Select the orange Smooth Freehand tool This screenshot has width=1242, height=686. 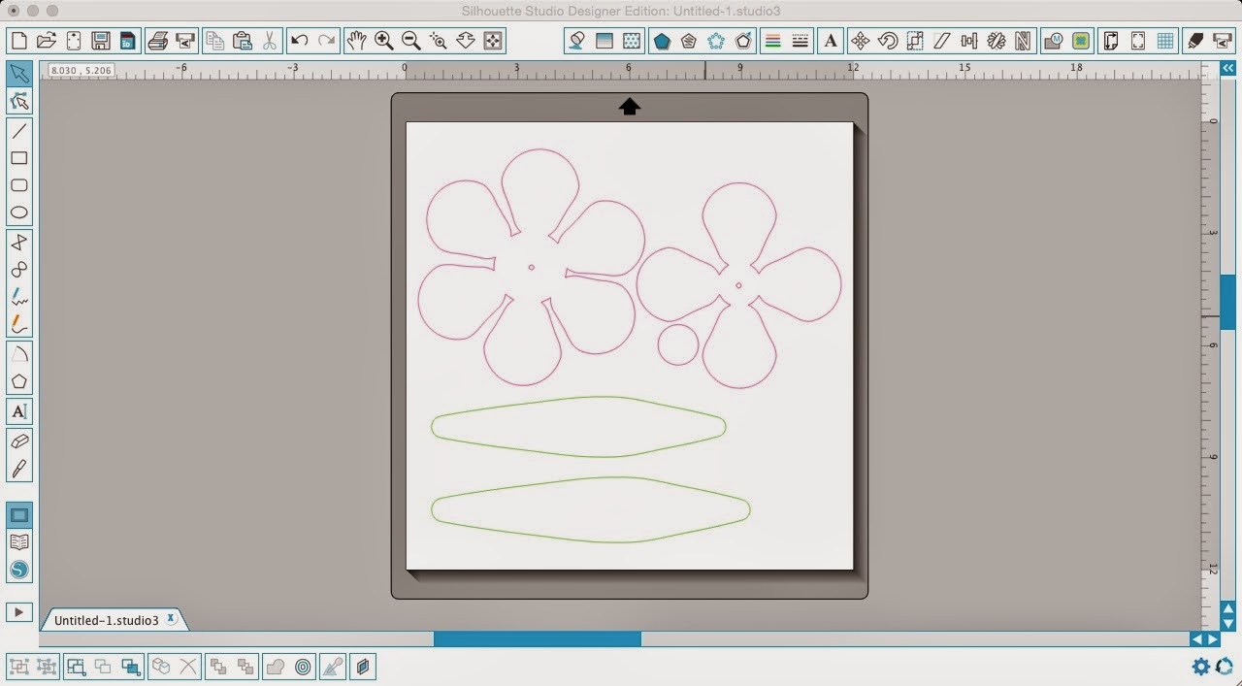point(19,324)
